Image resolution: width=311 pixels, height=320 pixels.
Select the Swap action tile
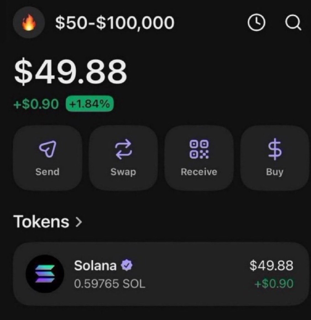pyautogui.click(x=123, y=158)
